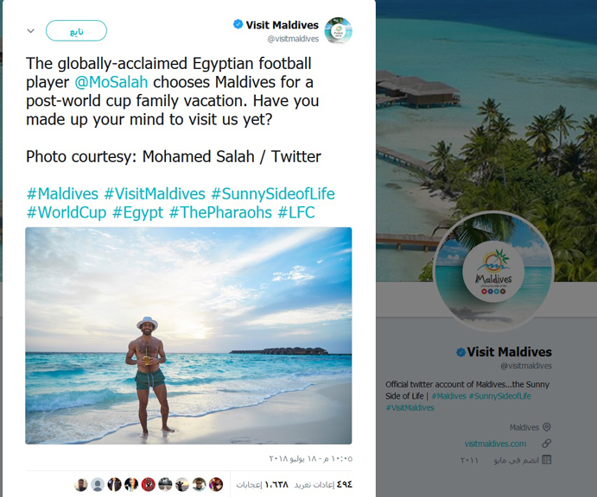Open the #SunnySideofLife hashtag in the tweet
597x497 pixels.
[272, 193]
